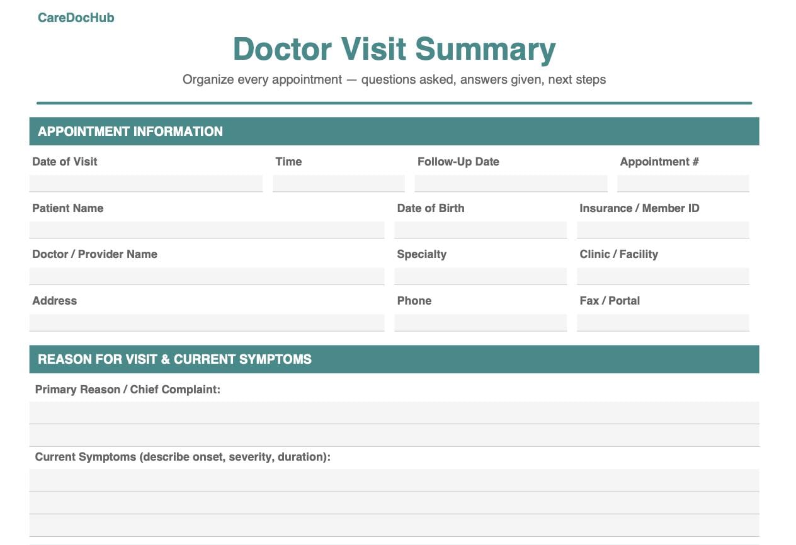The image size is (796, 545).
Task: Click the 'Patient Name' label
Action: click(x=68, y=208)
